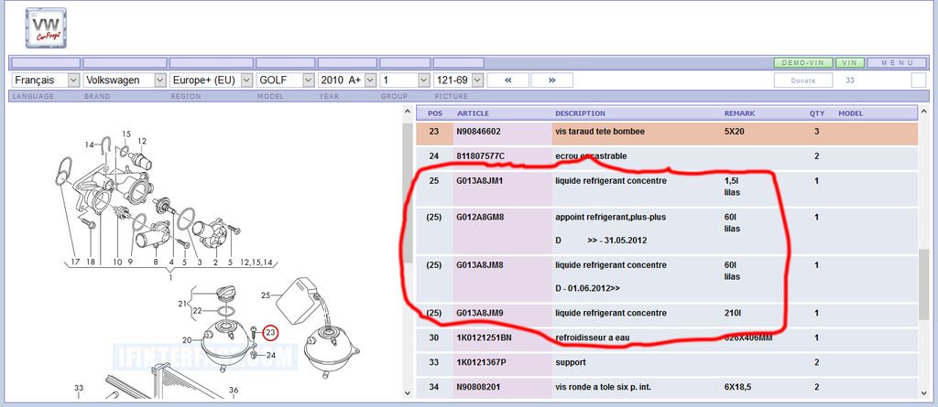Screen dimensions: 938x407
Task: Click the green VIN button
Action: tap(850, 63)
